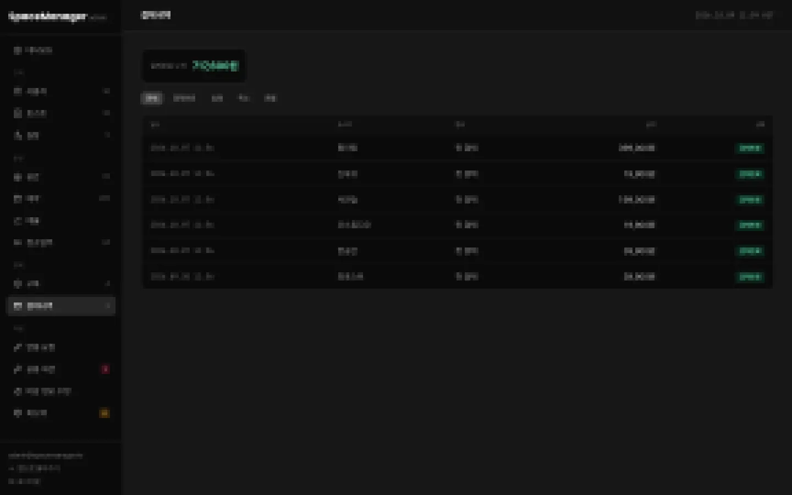Open the topmost sidebar item with grid icon
The height and width of the screenshot is (495, 792).
(61, 50)
